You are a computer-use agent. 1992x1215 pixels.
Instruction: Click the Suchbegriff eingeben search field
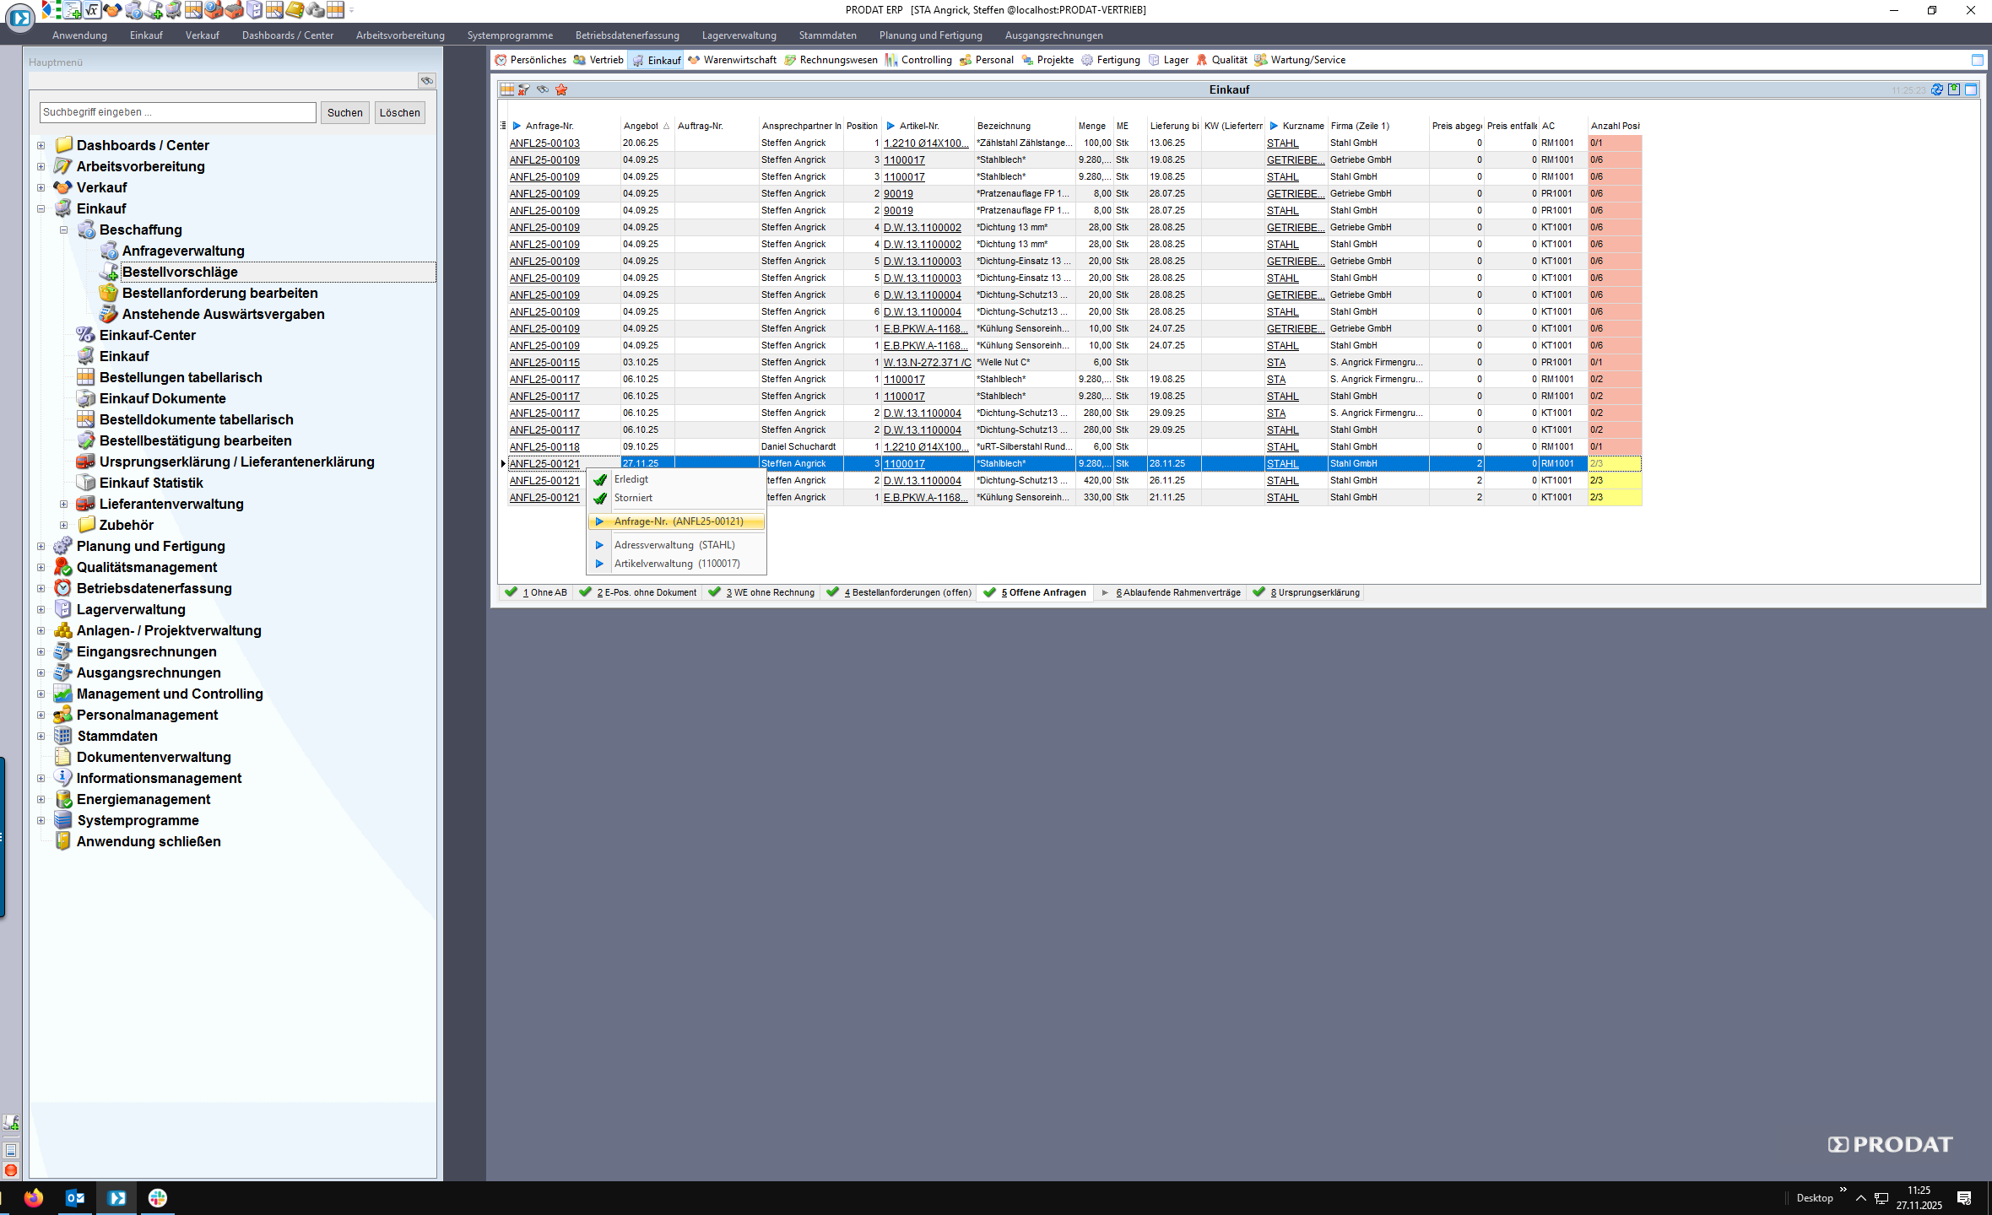(x=177, y=112)
